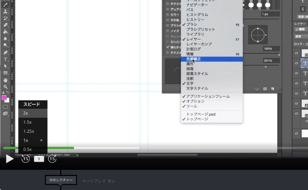Select the Blur (water drop) tool
308x190 pixels.
click(5, 38)
